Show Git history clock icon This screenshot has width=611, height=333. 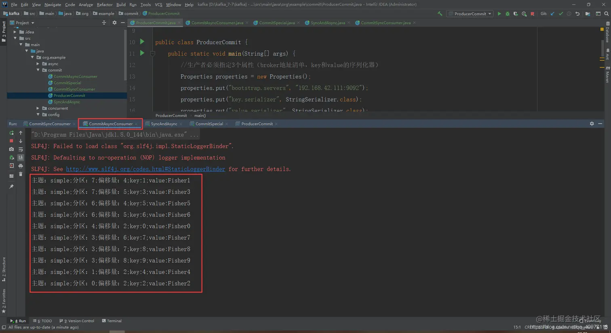point(569,14)
